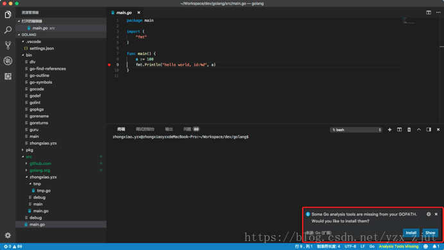
Task: Switch to the Terminal panel tab
Action: [x=121, y=129]
